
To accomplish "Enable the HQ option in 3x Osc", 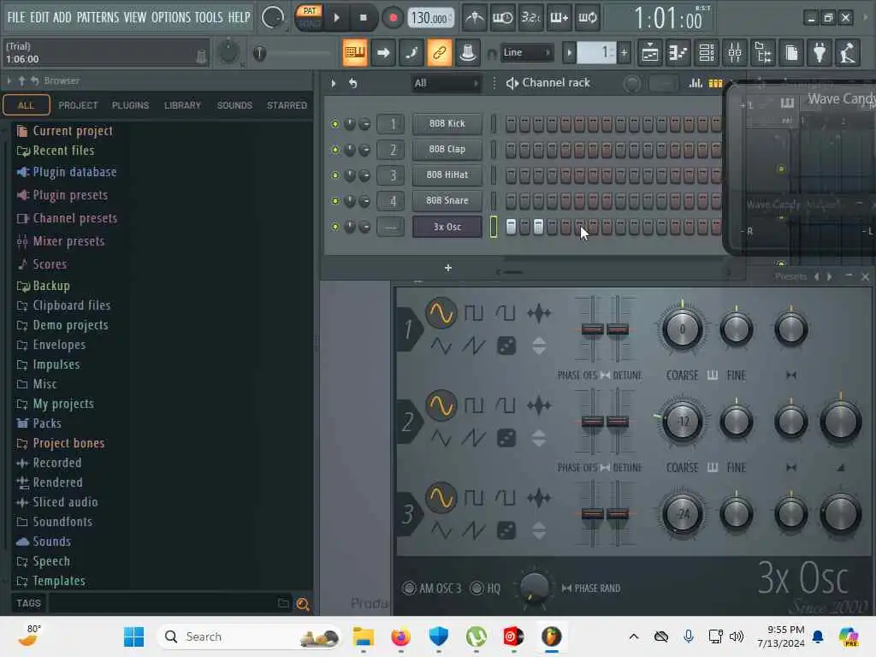I will tap(476, 589).
